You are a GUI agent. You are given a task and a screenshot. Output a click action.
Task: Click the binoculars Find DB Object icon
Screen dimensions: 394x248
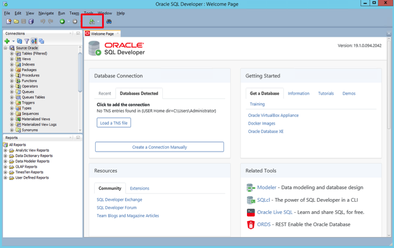click(x=109, y=22)
